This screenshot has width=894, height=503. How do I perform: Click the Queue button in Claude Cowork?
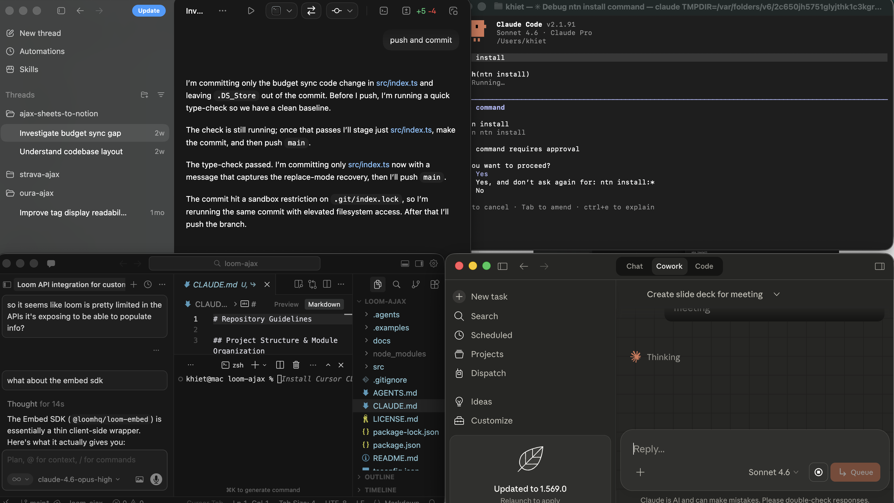(x=855, y=472)
